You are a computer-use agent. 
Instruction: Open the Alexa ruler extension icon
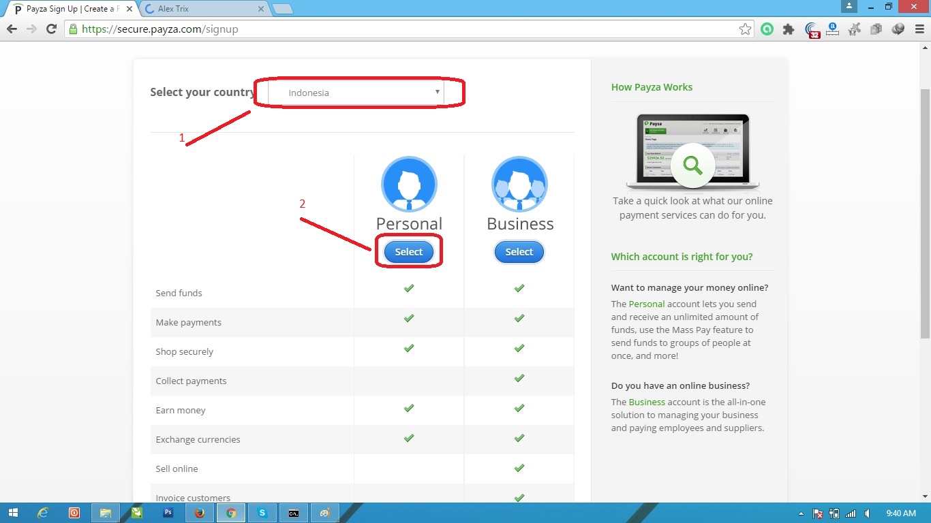(x=833, y=29)
